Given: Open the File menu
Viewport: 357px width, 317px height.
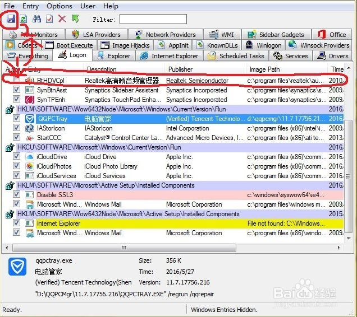Looking at the screenshot, I should coord(9,6).
